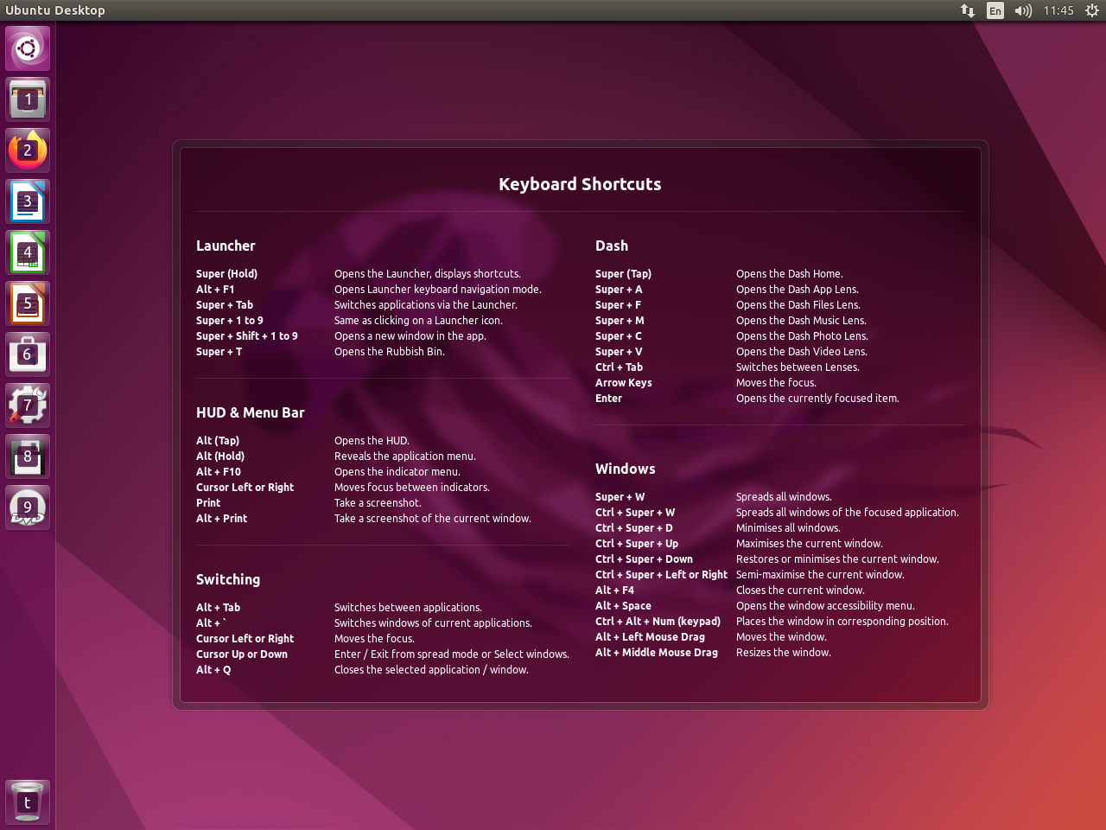
Task: Click the text Maximises the current window.
Action: (810, 544)
